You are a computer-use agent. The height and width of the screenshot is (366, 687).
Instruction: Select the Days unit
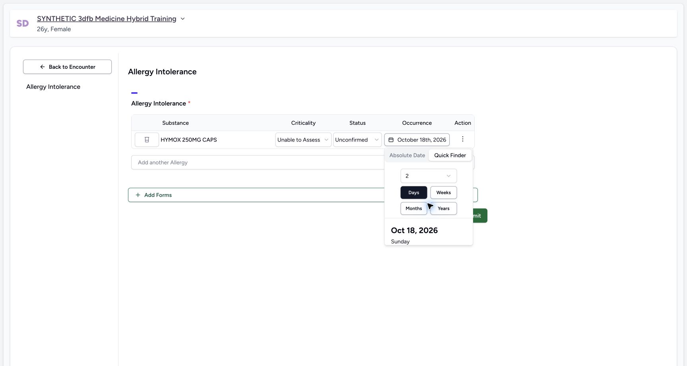(x=413, y=193)
